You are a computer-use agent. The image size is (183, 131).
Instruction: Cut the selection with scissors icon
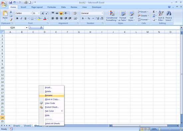tap(11, 12)
